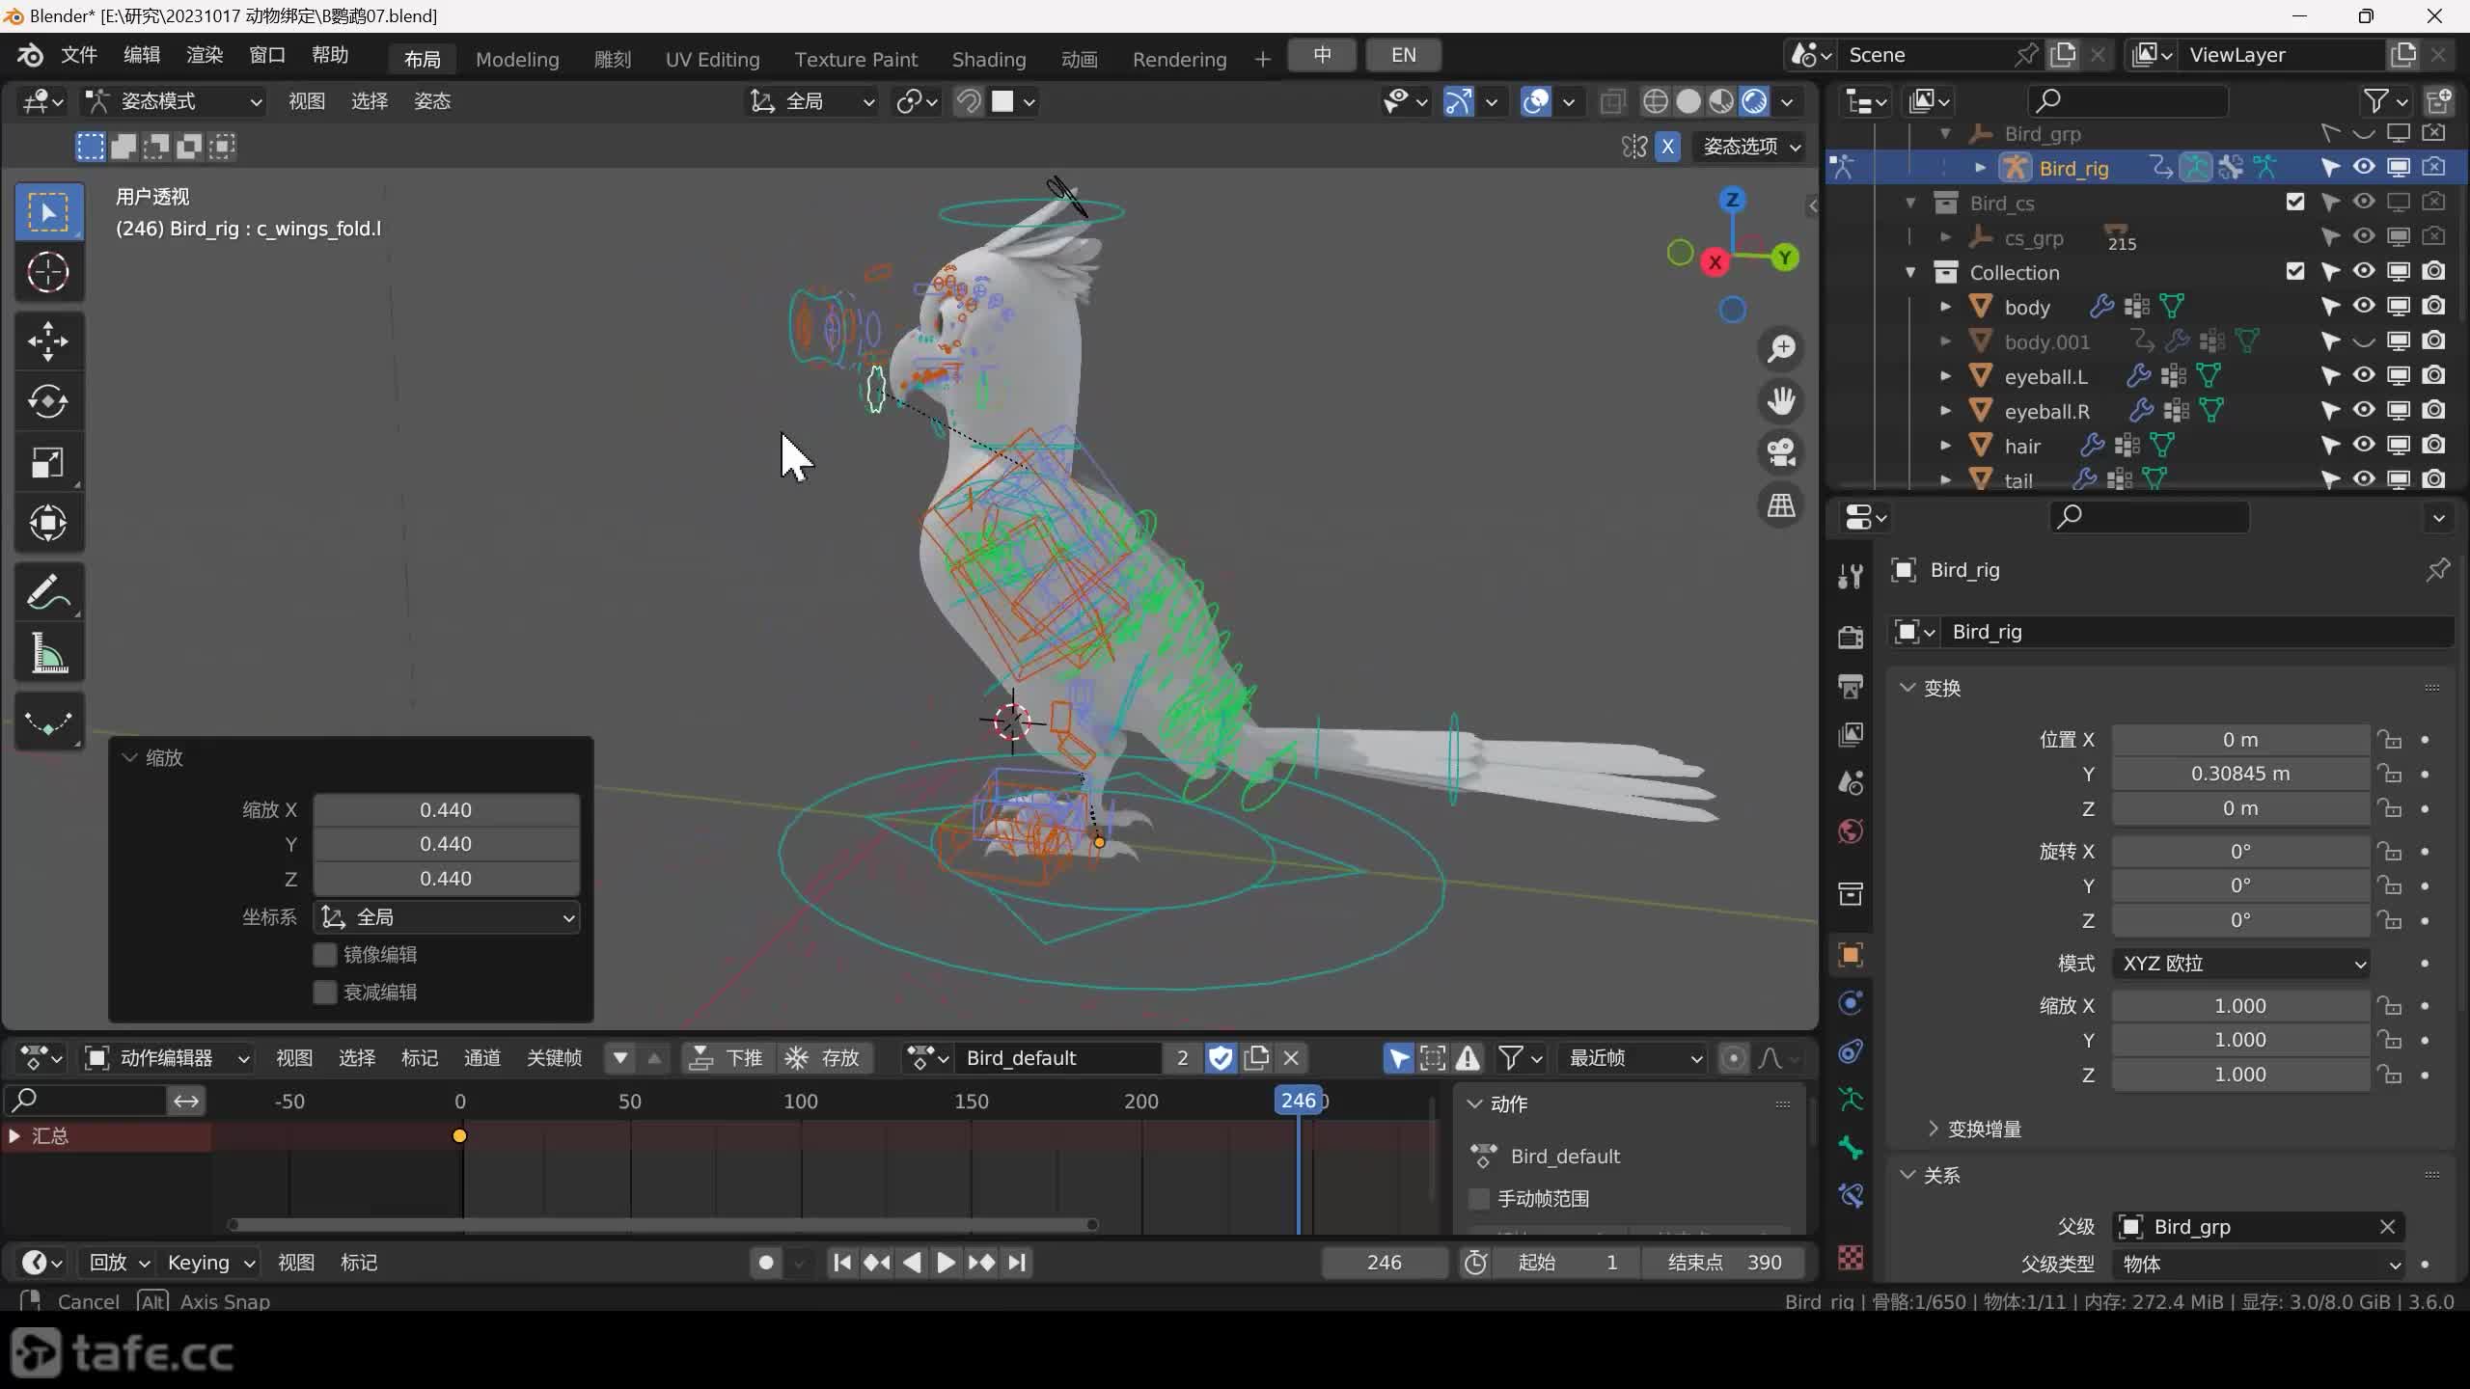Open the Output properties tab
The width and height of the screenshot is (2470, 1389).
point(1850,686)
